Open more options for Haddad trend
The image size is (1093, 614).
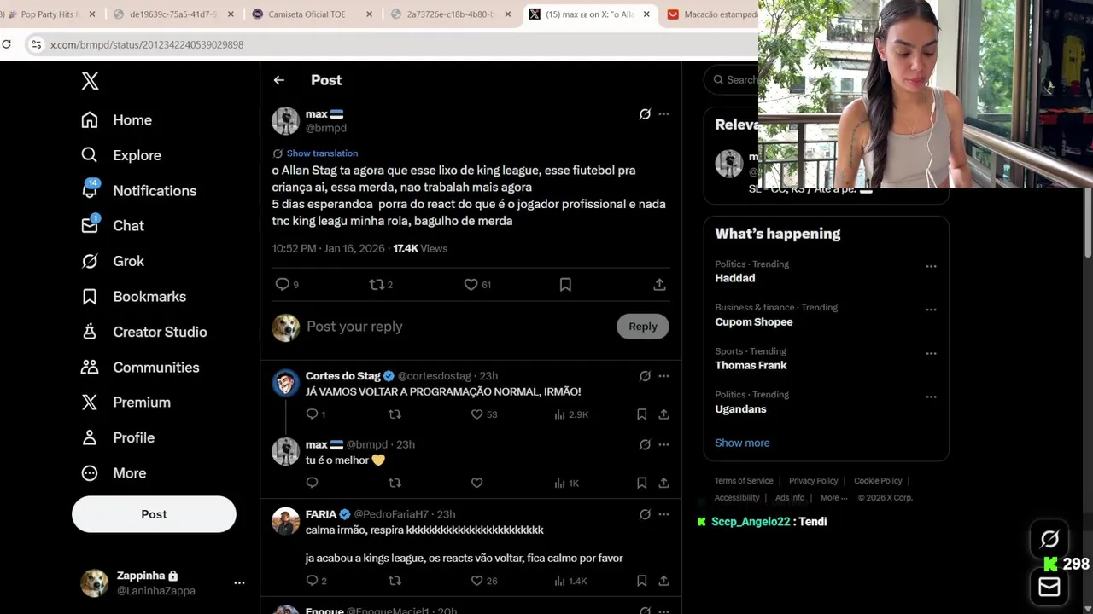click(x=931, y=266)
